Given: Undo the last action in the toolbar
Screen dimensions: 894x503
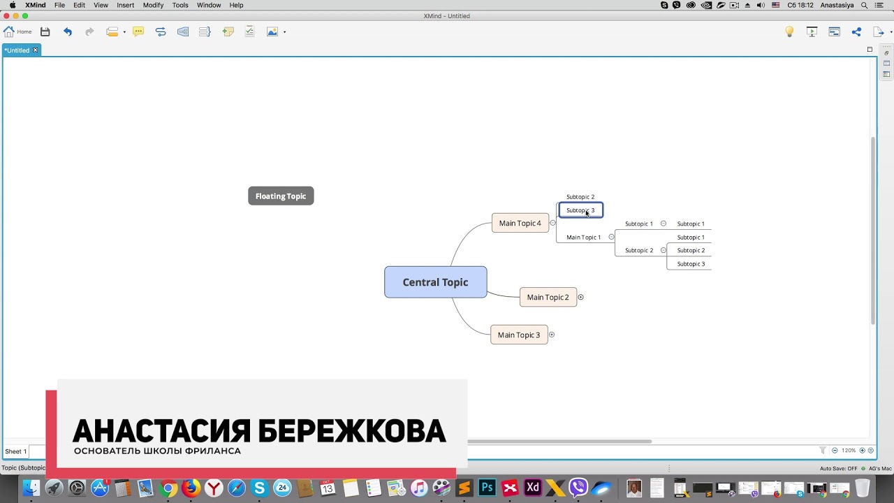Looking at the screenshot, I should [x=68, y=31].
